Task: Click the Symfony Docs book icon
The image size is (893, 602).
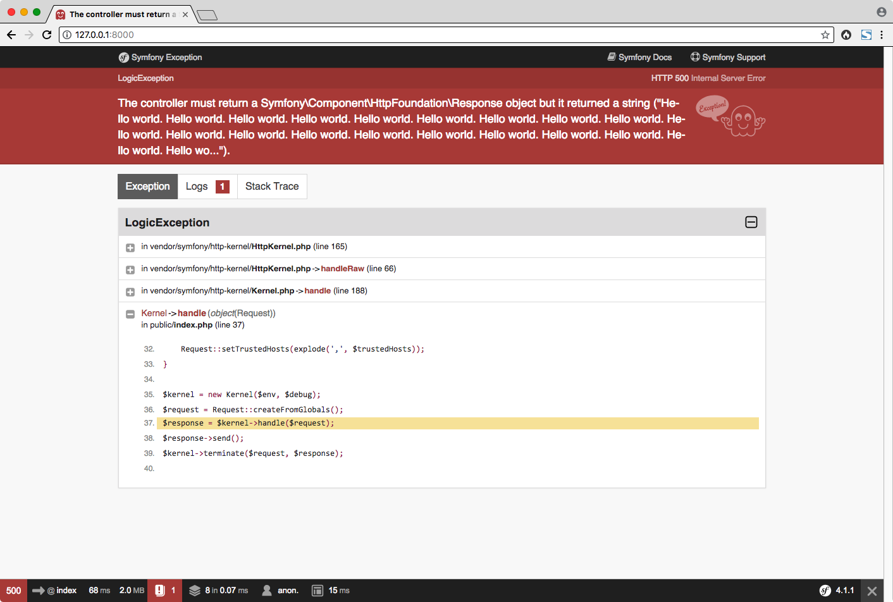Action: (612, 57)
